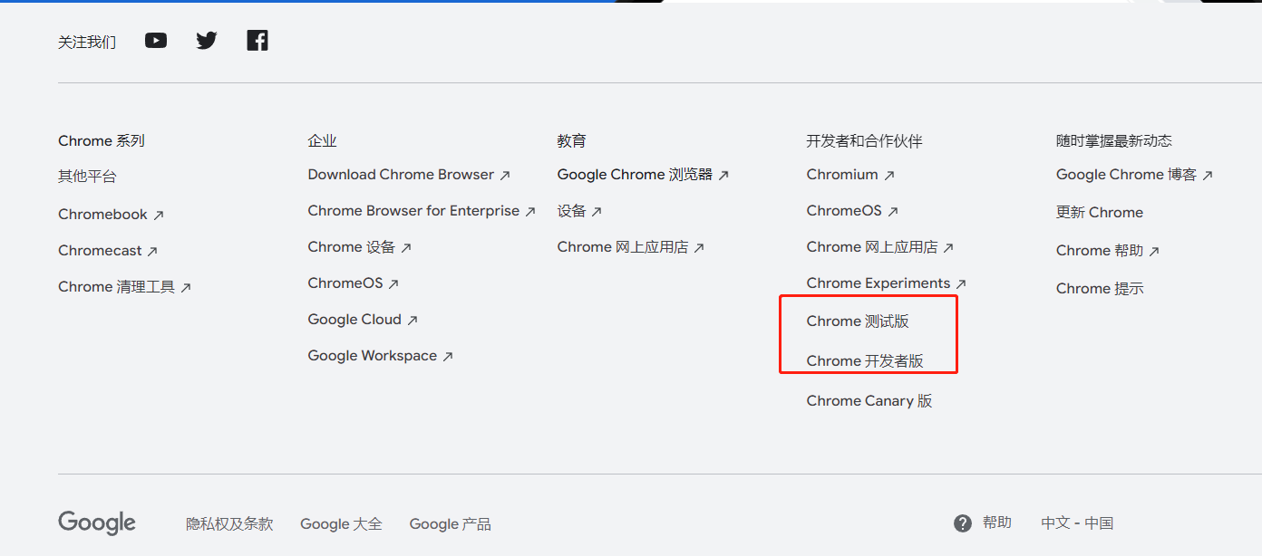Screen dimensions: 1262x556
Task: Click 帮助 text in footer
Action: [997, 522]
